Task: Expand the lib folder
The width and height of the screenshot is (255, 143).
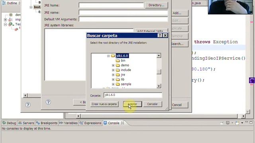Action: pos(113,79)
